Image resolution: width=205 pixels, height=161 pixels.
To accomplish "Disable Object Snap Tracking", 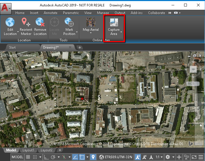I will (75, 157).
